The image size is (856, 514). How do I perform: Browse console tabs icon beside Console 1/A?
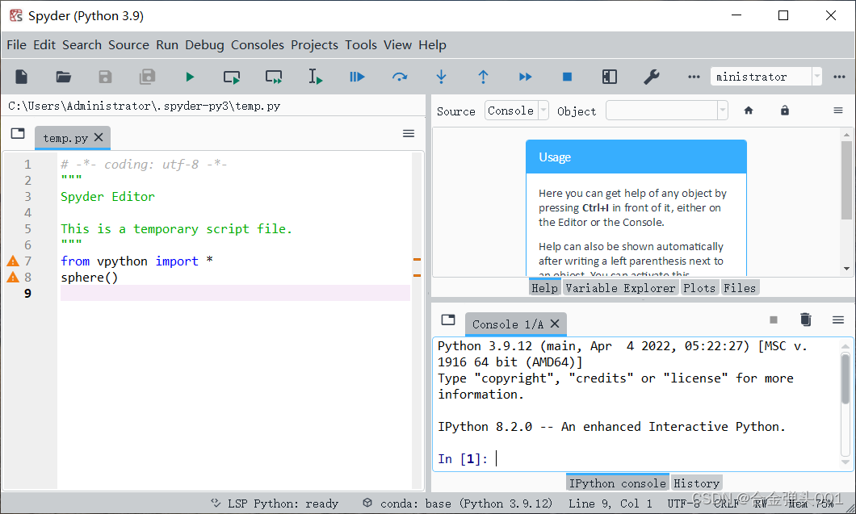[x=448, y=320]
